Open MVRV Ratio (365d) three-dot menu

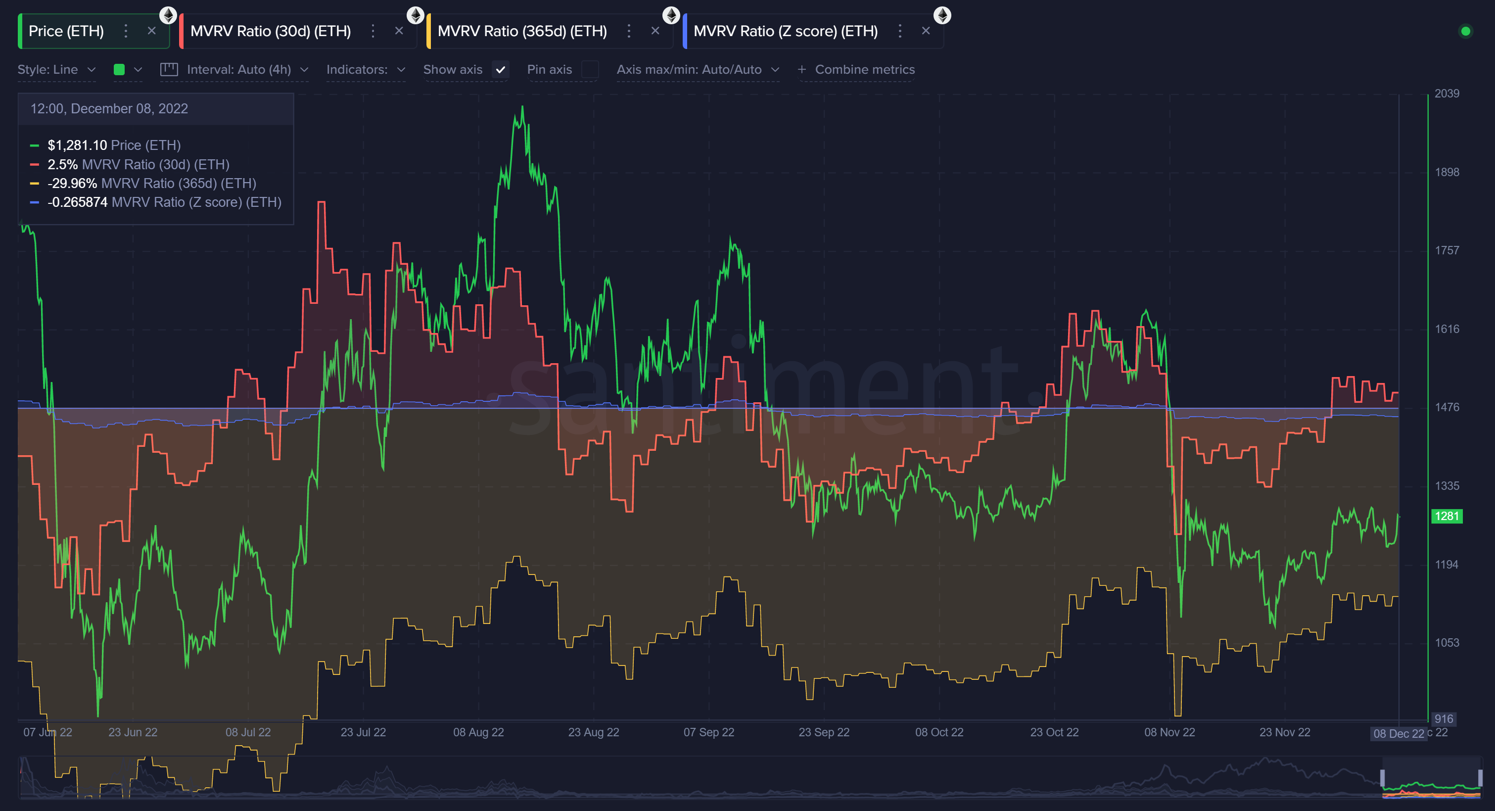(x=629, y=31)
